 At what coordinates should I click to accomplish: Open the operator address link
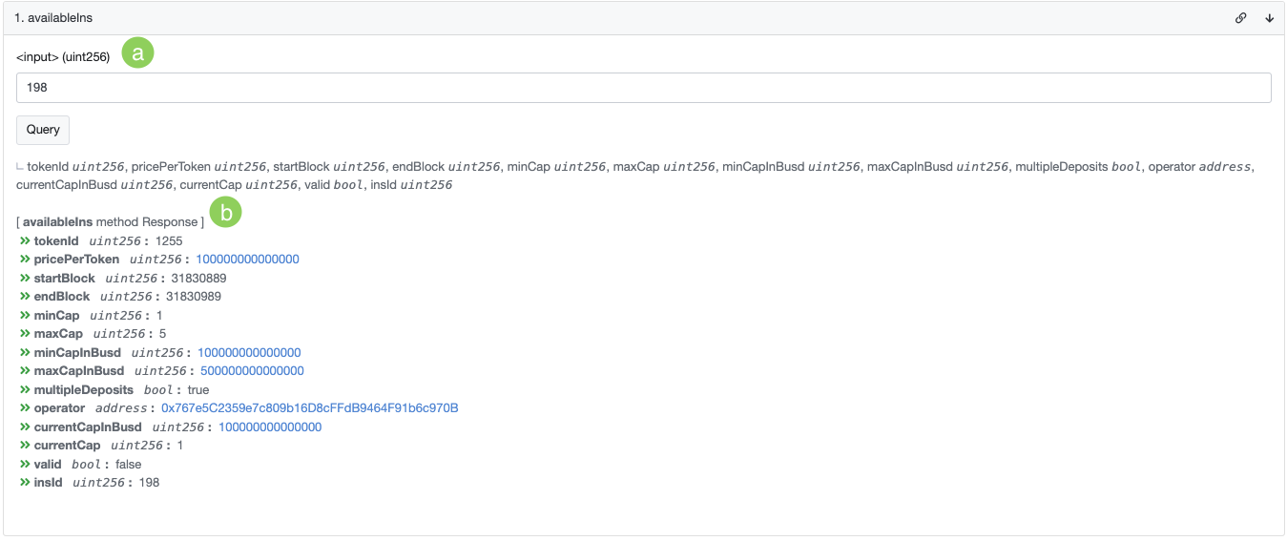(x=309, y=408)
